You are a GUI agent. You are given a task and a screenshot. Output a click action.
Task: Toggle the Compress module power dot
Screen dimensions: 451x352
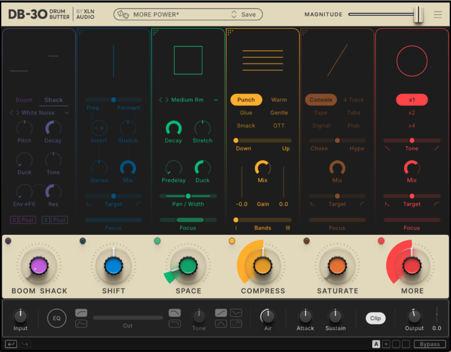click(x=232, y=241)
